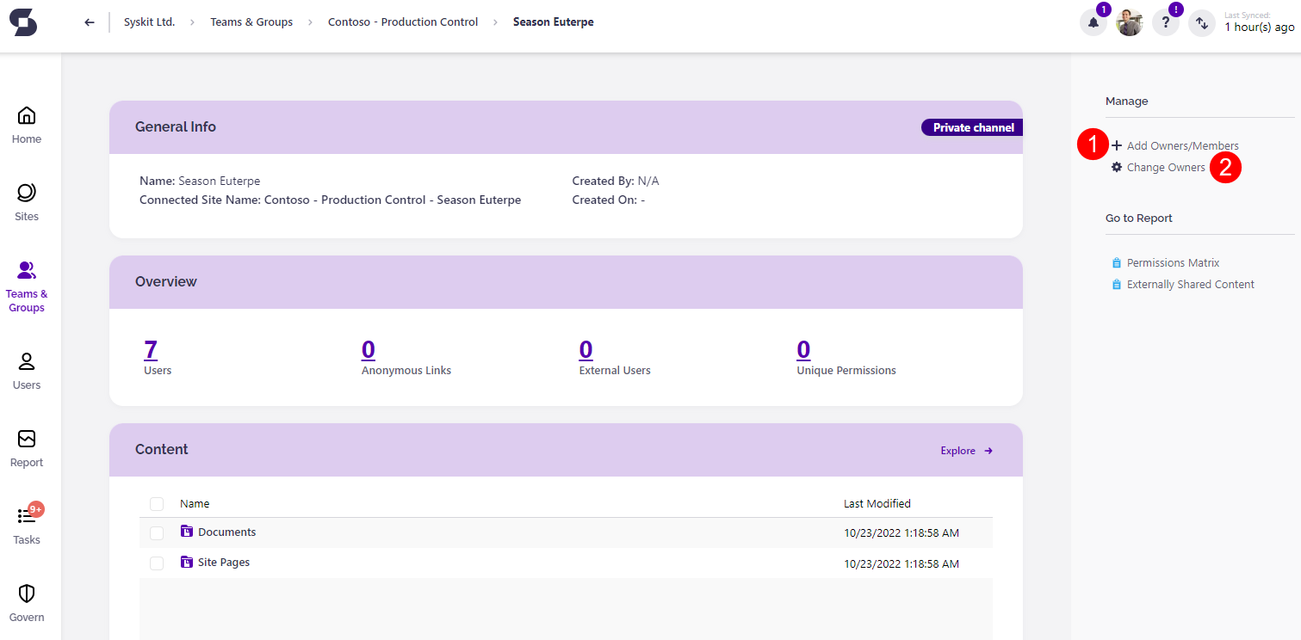Open the Sites section
The height and width of the screenshot is (640, 1301).
26,200
